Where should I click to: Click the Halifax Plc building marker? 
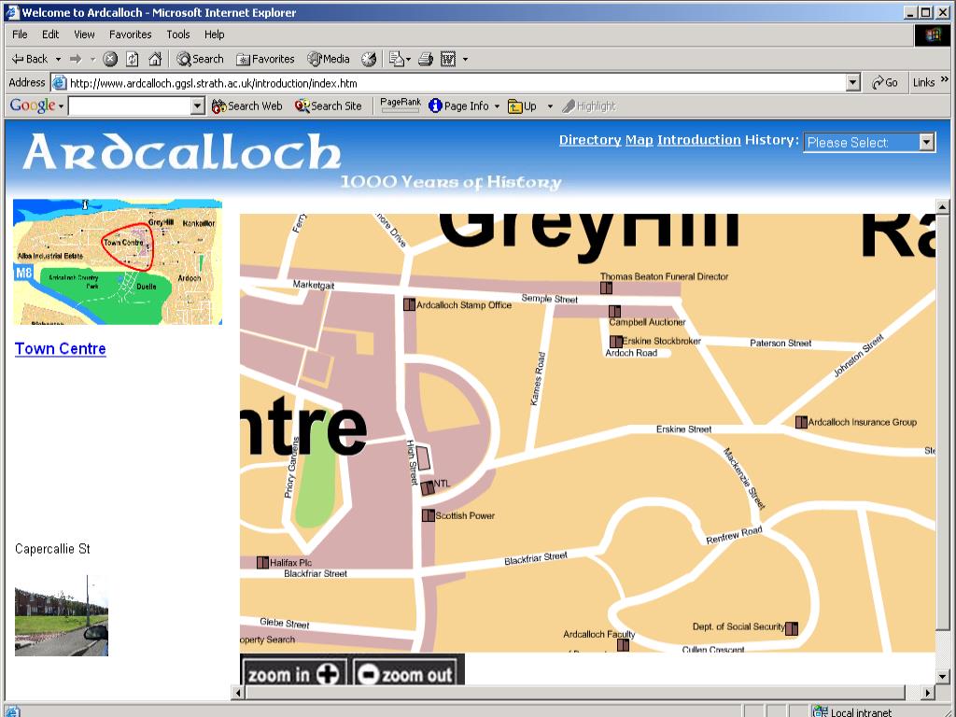[x=262, y=562]
